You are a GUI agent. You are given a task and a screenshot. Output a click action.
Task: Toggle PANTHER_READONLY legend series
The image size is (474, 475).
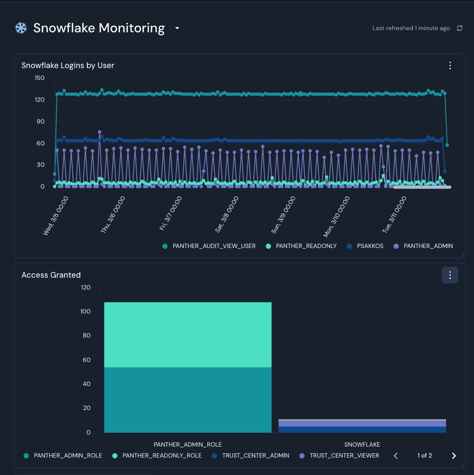[301, 246]
